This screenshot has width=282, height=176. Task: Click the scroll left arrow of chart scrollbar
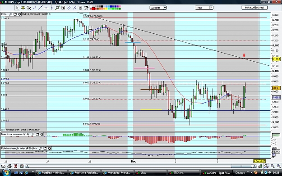(27, 166)
